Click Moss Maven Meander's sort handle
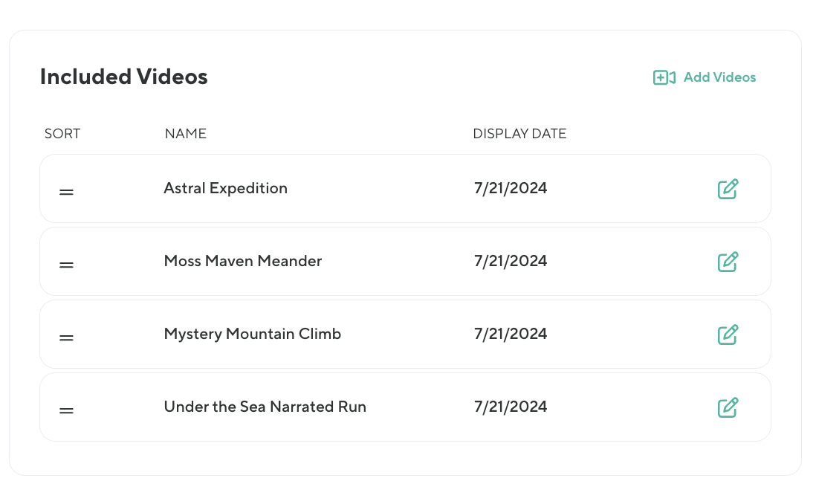 click(x=66, y=265)
